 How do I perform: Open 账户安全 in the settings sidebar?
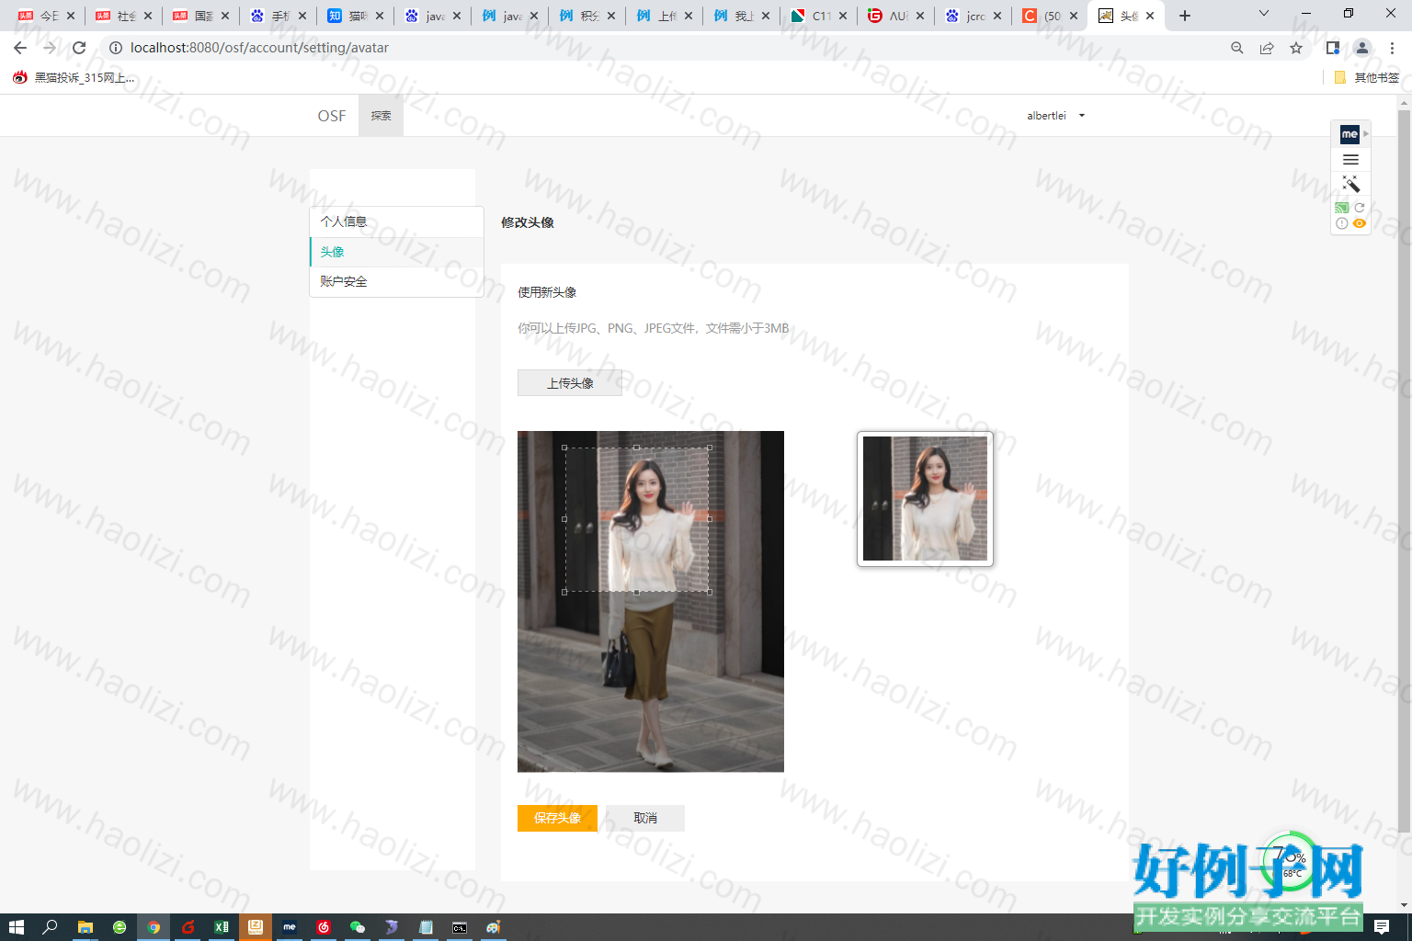click(396, 281)
